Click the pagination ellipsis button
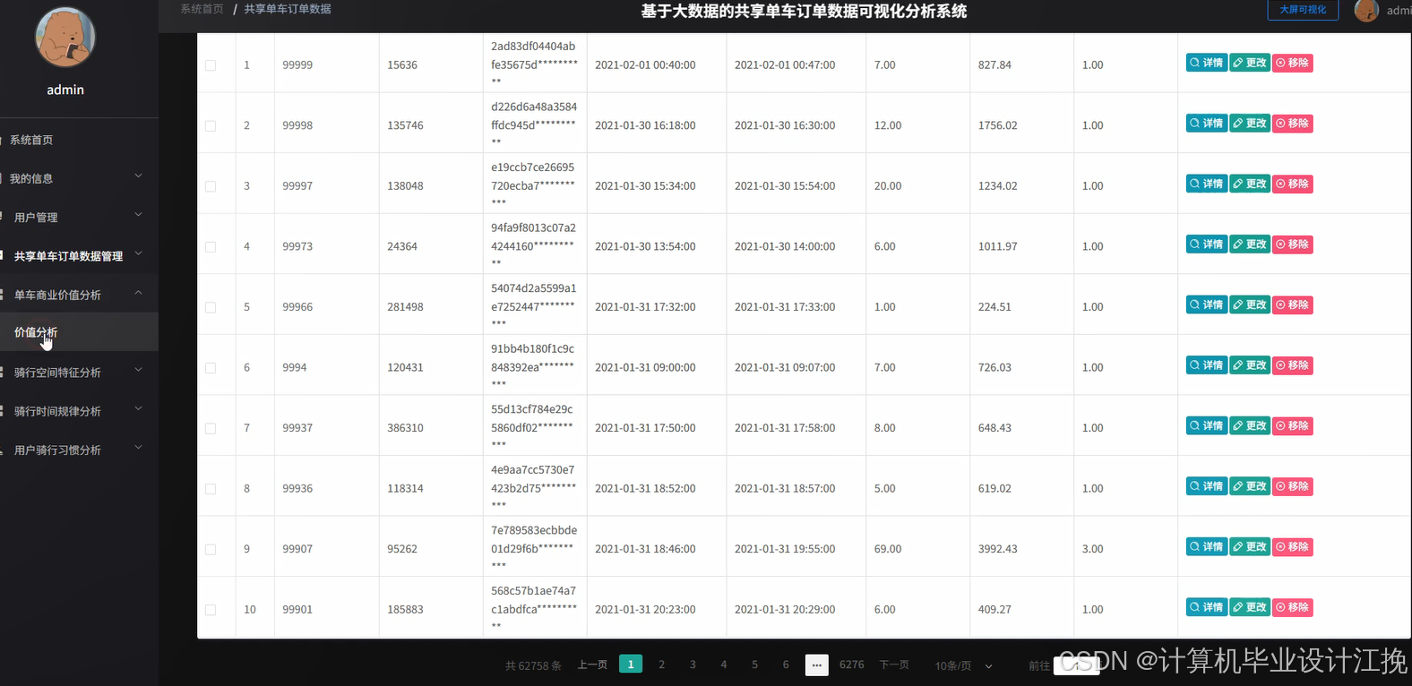Image resolution: width=1412 pixels, height=686 pixels. coord(816,665)
